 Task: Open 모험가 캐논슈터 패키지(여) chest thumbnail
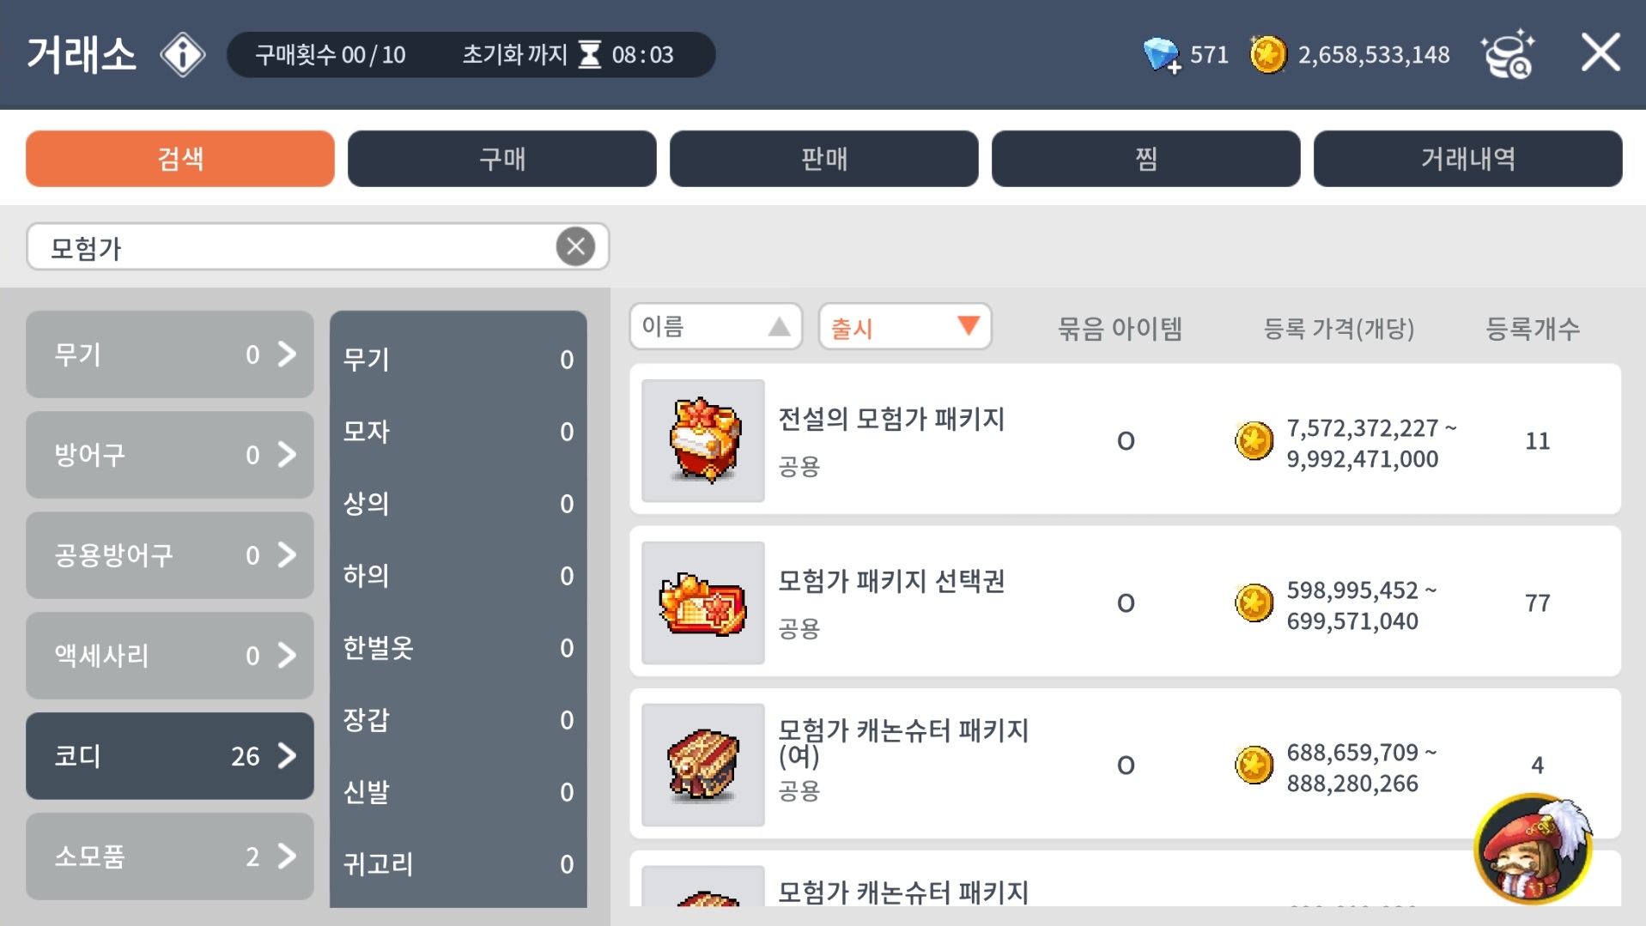coord(703,765)
